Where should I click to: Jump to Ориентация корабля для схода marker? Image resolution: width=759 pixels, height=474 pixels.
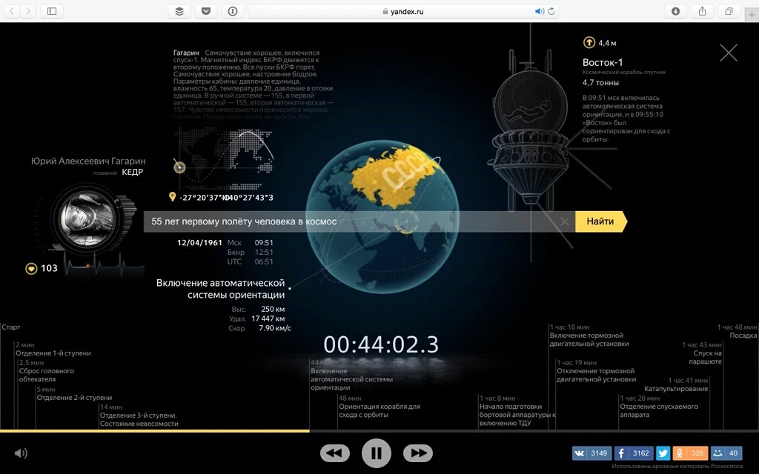point(379,407)
